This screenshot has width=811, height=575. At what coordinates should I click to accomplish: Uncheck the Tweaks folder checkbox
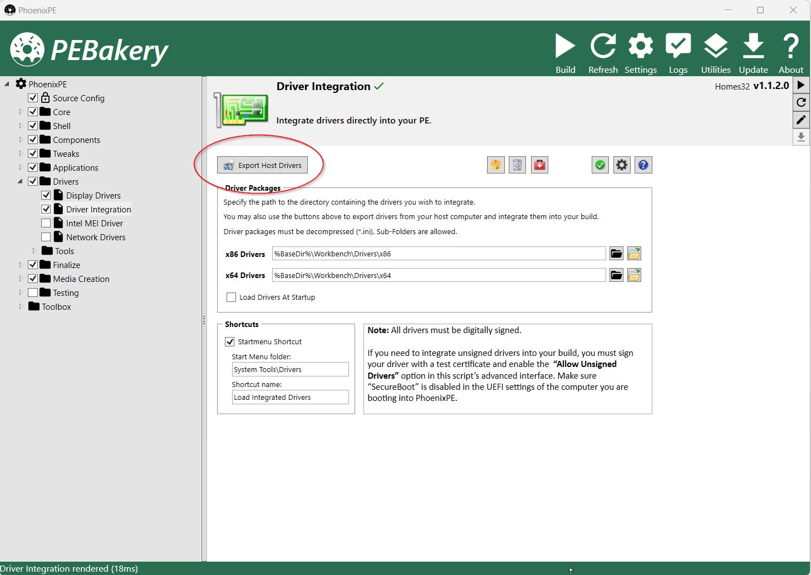pyautogui.click(x=33, y=153)
